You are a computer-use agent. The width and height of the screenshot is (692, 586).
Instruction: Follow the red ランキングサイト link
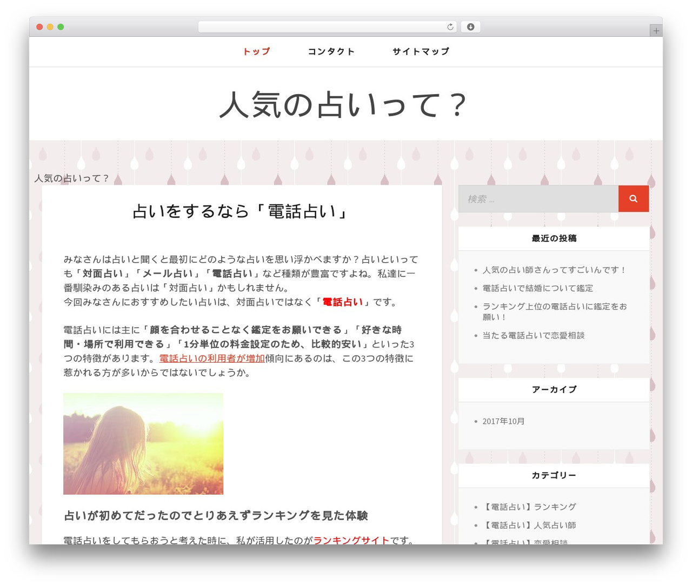pyautogui.click(x=351, y=540)
